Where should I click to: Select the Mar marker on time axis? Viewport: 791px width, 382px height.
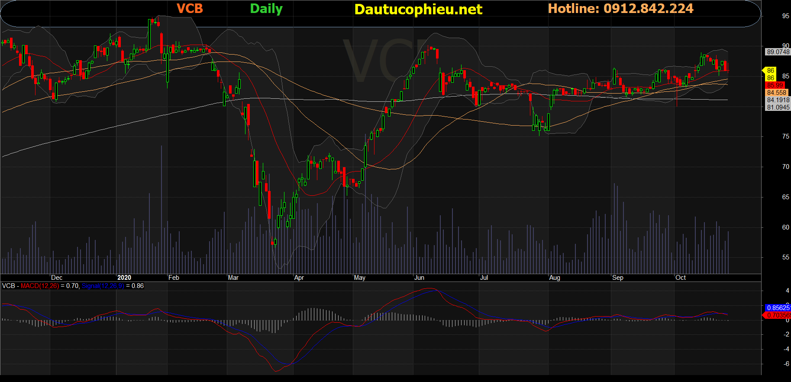[x=233, y=278]
